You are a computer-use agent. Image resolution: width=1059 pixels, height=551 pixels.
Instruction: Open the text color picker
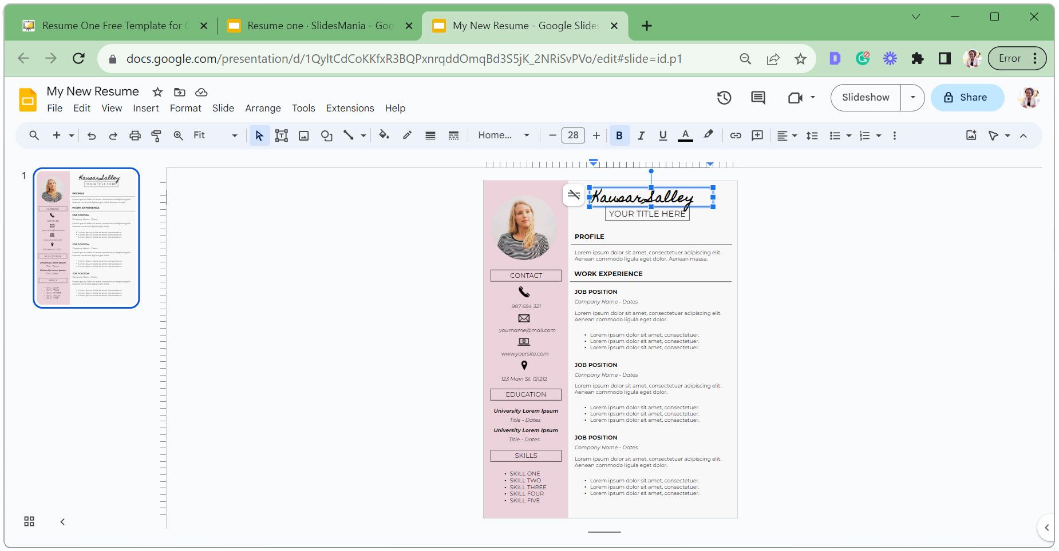point(685,135)
